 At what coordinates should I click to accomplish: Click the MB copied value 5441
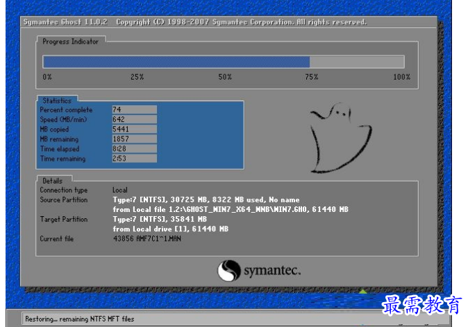134,130
